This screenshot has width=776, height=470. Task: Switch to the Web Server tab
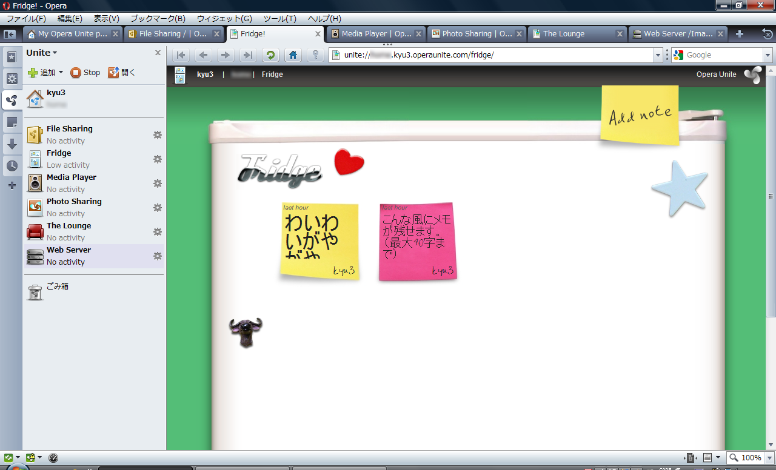pyautogui.click(x=678, y=34)
